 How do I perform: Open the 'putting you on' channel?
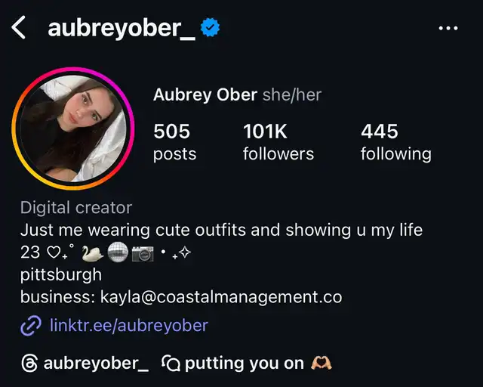[x=245, y=364]
